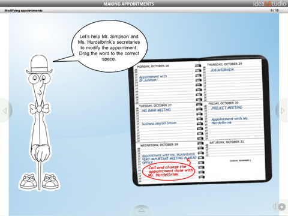This screenshot has width=288, height=216.
Task: Click the 'WEDNESDAY, OCTOBER 28' heading
Action: pyautogui.click(x=159, y=145)
